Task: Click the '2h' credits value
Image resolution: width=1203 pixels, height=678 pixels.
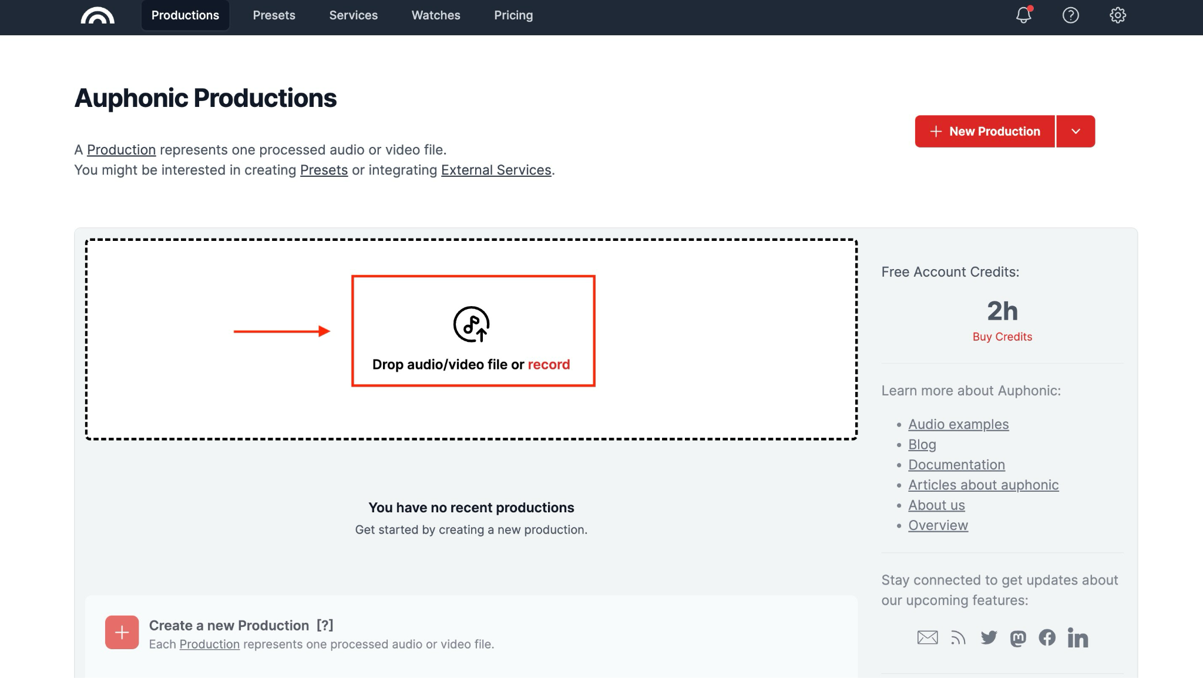Action: pyautogui.click(x=1002, y=311)
